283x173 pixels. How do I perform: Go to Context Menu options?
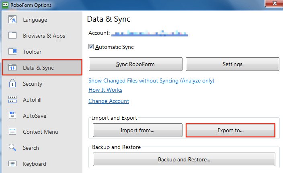(x=42, y=131)
